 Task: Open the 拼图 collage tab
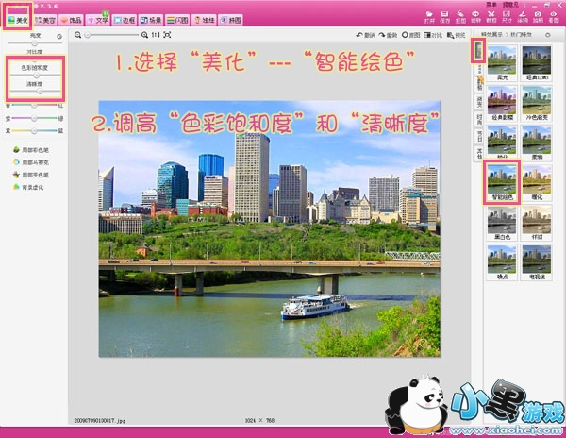coord(231,20)
